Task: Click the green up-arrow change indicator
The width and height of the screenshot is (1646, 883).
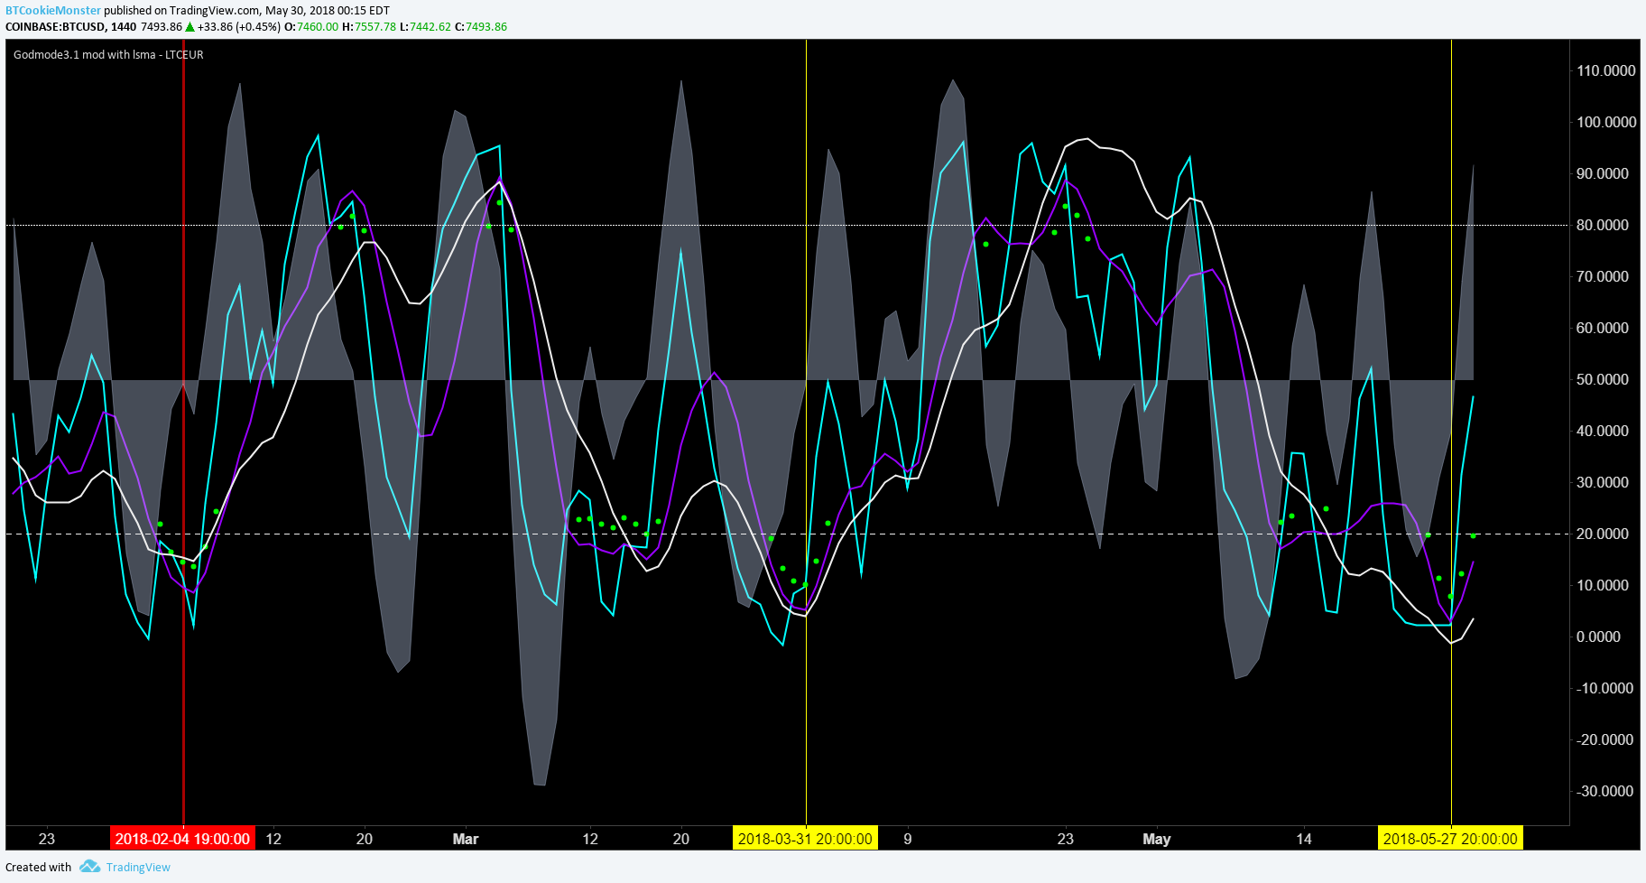Action: coord(190,27)
